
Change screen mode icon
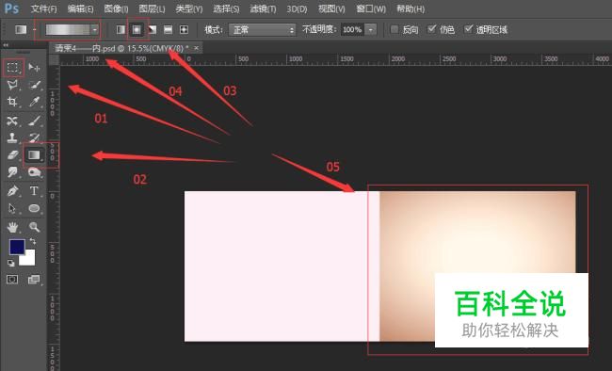click(34, 280)
